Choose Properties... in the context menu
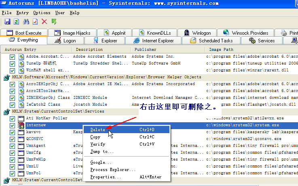This screenshot has width=298, height=186. click(127, 177)
